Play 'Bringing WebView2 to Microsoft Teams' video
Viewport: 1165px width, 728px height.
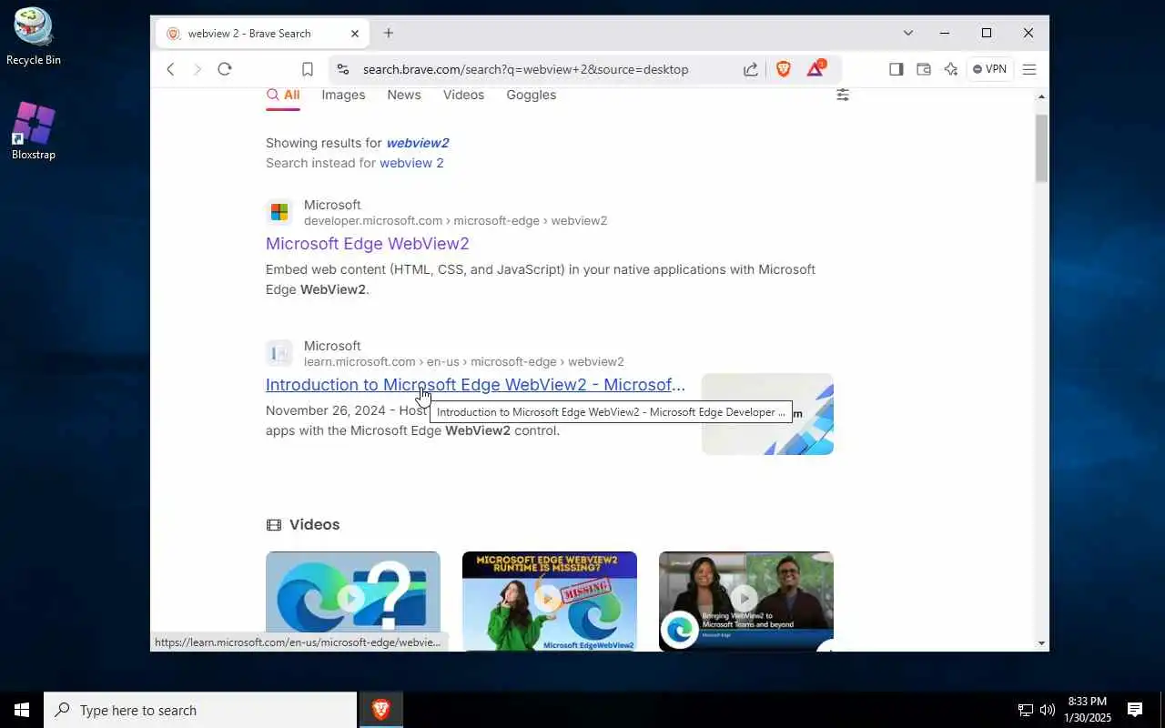746,600
